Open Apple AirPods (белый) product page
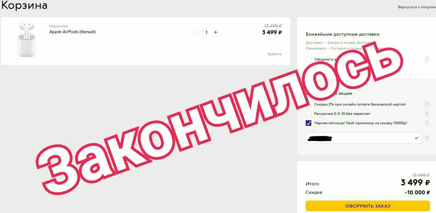The height and width of the screenshot is (213, 436). [x=73, y=32]
